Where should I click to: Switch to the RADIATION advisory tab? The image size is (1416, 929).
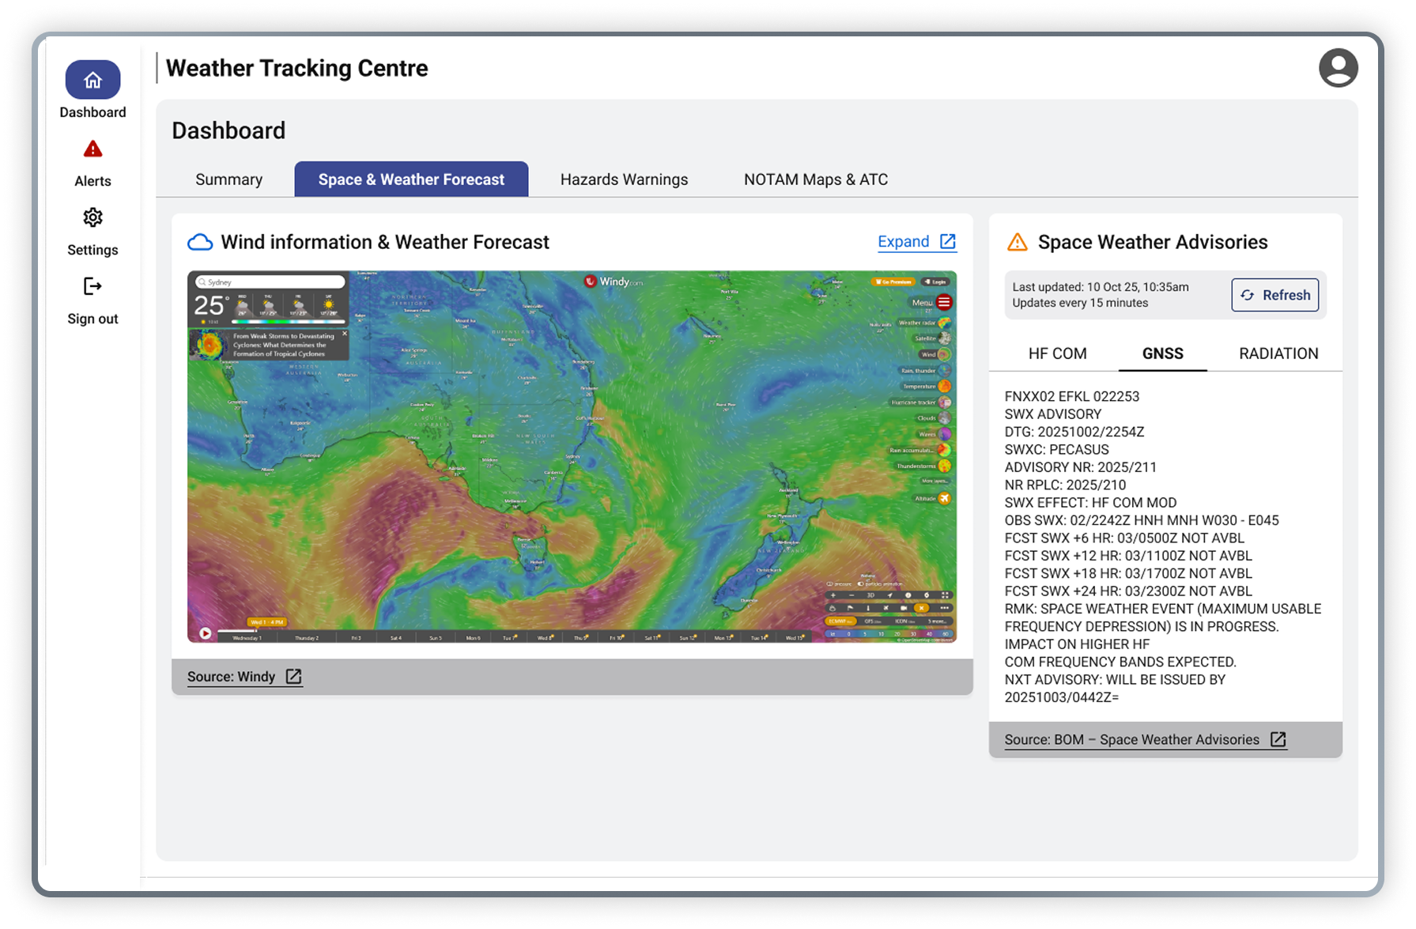click(x=1278, y=353)
